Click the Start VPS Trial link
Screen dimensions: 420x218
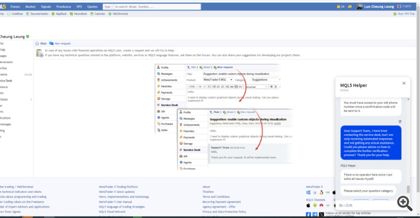coord(404,13)
